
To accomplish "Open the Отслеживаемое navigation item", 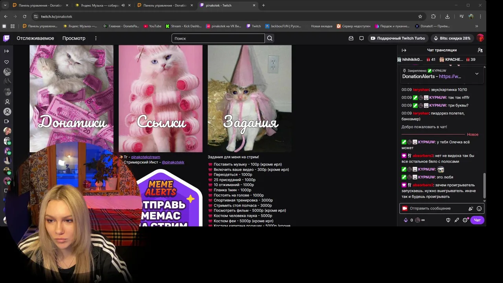I will pyautogui.click(x=35, y=38).
